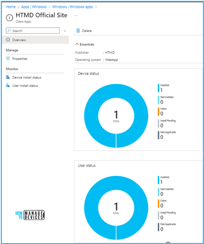
Task: Open Properties under Manage
Action: pyautogui.click(x=20, y=59)
